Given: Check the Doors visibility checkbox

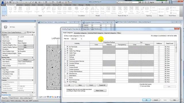Looking at the screenshot, I should [68, 78].
